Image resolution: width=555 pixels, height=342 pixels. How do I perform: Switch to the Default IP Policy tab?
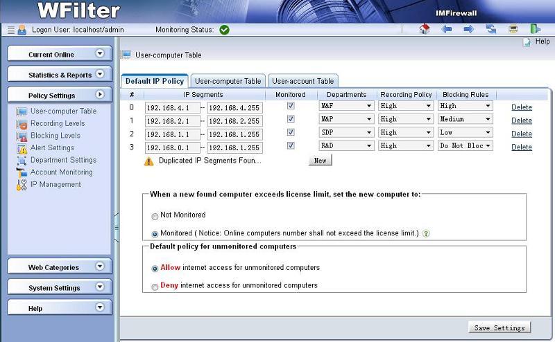155,81
